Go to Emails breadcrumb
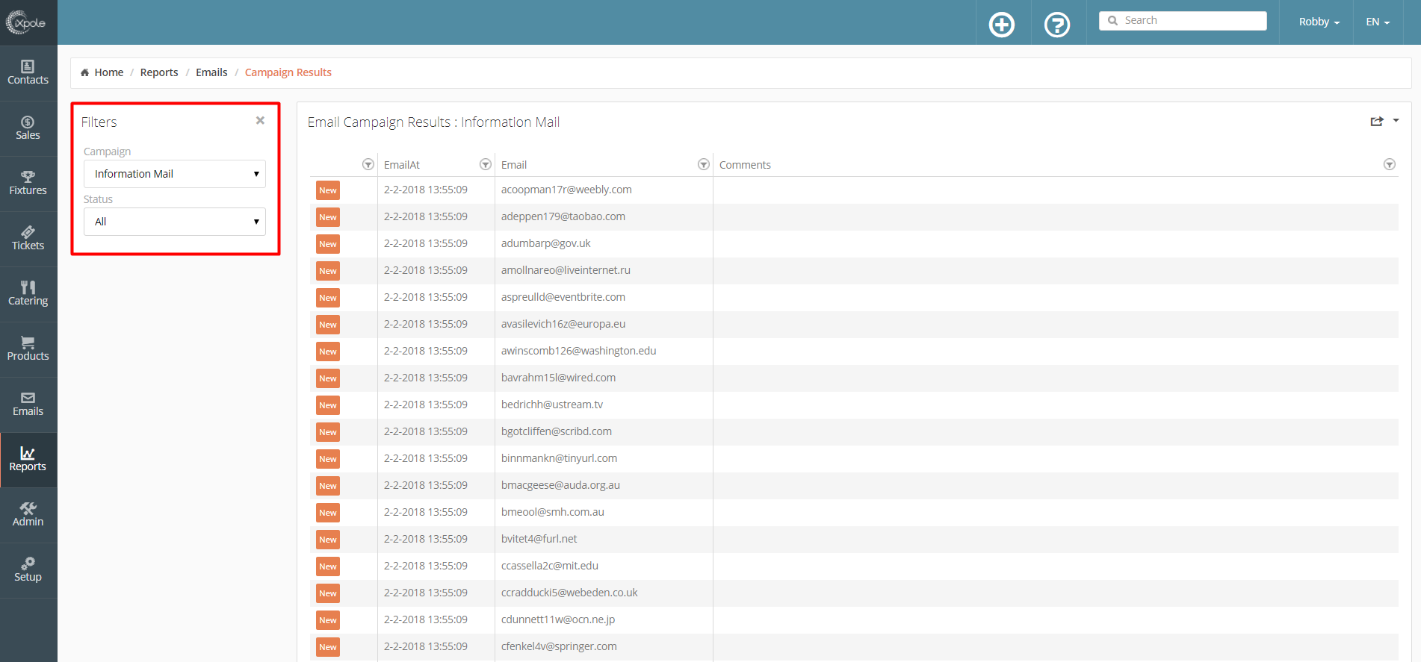1421x662 pixels. 211,72
